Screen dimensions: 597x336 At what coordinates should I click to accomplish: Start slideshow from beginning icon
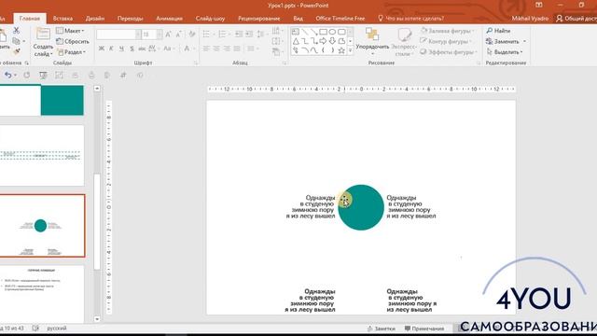(x=43, y=75)
